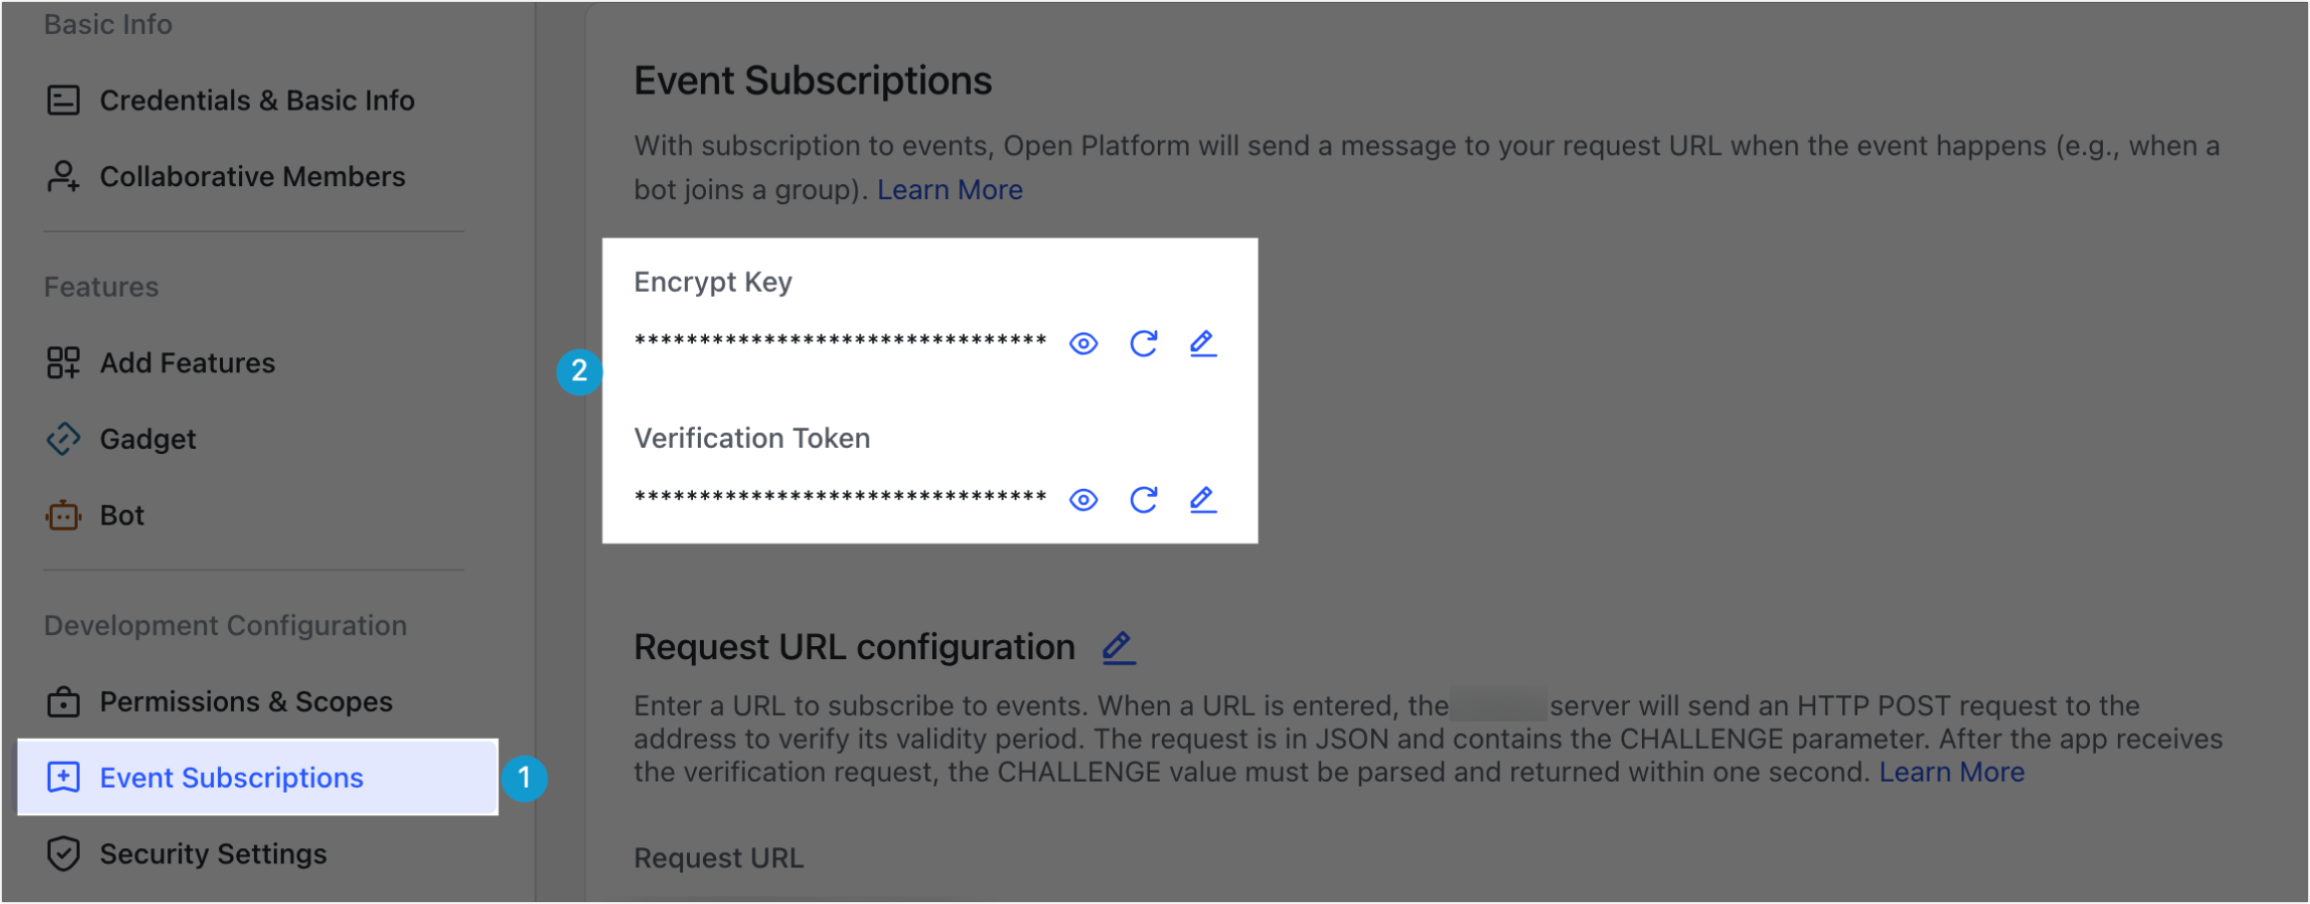Click the Verification Token label
Viewport: 2310px width, 904px height.
pos(752,439)
